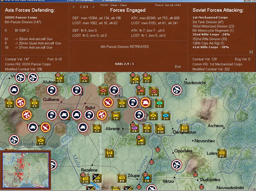Open the yellow-ringed tank battle marker
256x191 pixels.
click(145, 102)
